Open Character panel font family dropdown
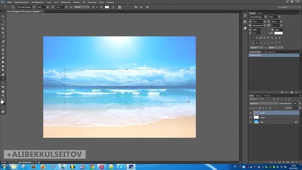The height and width of the screenshot is (170, 302). (x=266, y=17)
